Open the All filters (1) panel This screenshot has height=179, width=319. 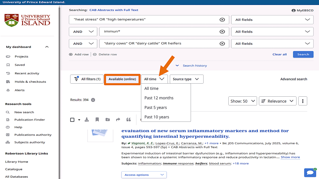coord(87,79)
